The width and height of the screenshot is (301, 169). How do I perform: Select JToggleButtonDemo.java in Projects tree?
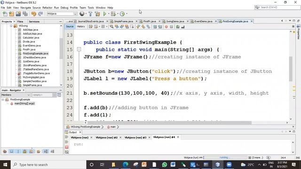point(36,73)
